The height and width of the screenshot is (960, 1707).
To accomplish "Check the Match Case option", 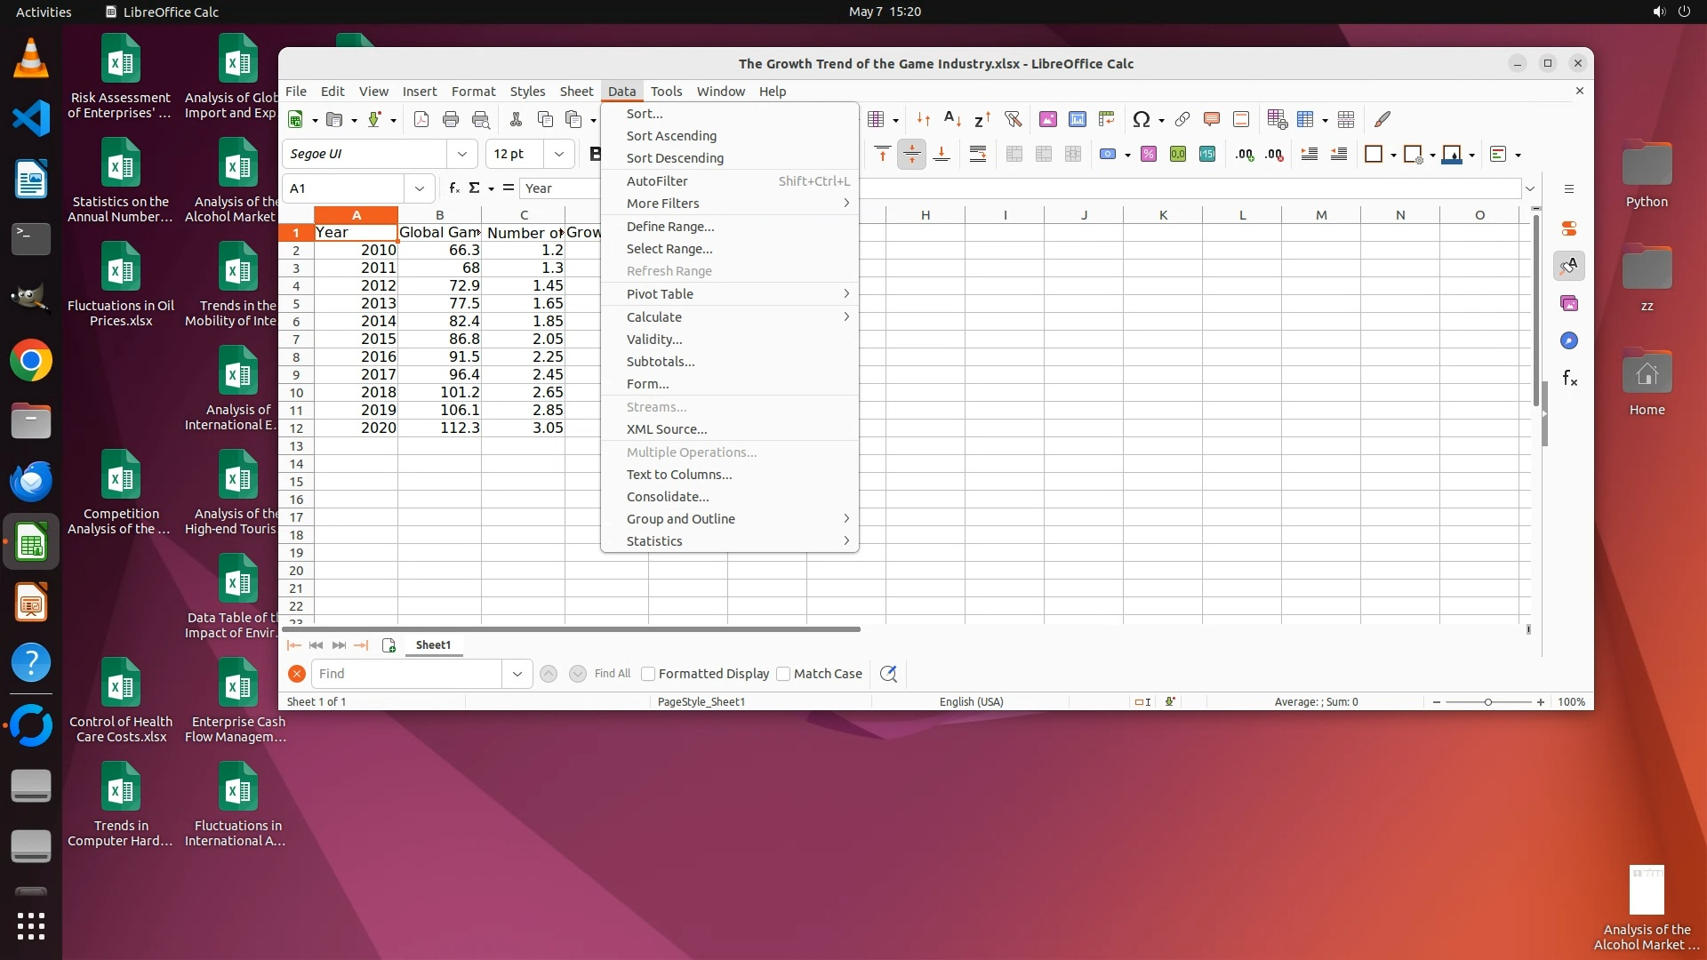I will (783, 674).
